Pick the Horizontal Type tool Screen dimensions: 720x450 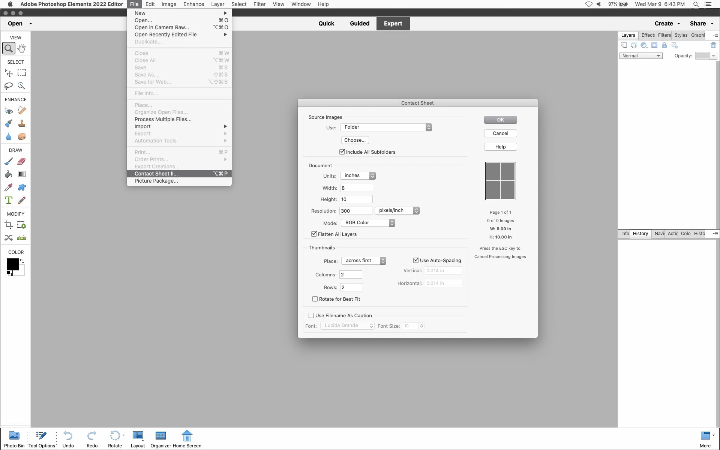pos(9,200)
